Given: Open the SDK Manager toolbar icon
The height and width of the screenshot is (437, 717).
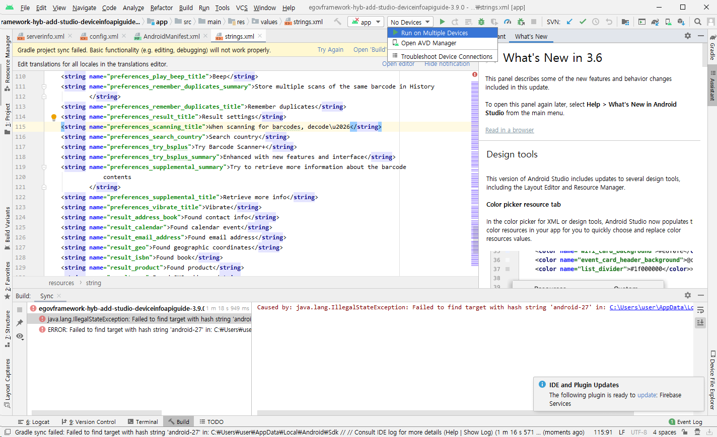Looking at the screenshot, I should point(681,22).
